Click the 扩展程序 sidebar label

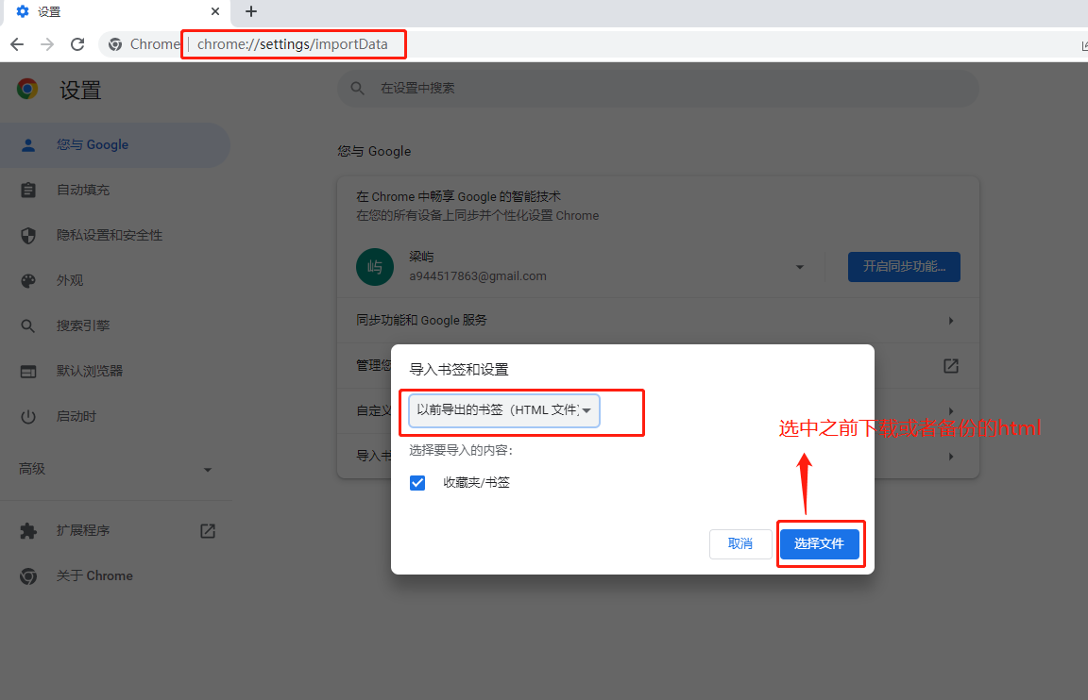(83, 531)
